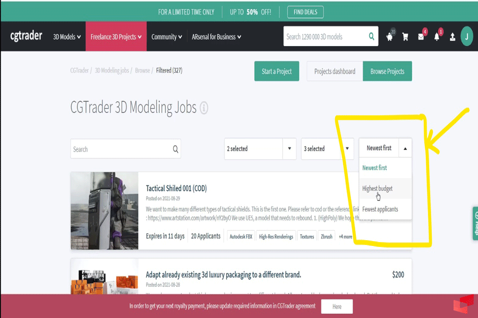Expand the 3D Models menu
The width and height of the screenshot is (478, 318).
coord(66,37)
